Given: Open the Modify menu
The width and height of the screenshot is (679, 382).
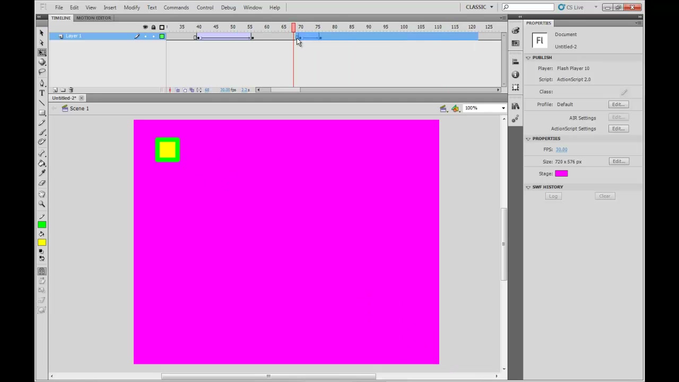Looking at the screenshot, I should [x=132, y=7].
